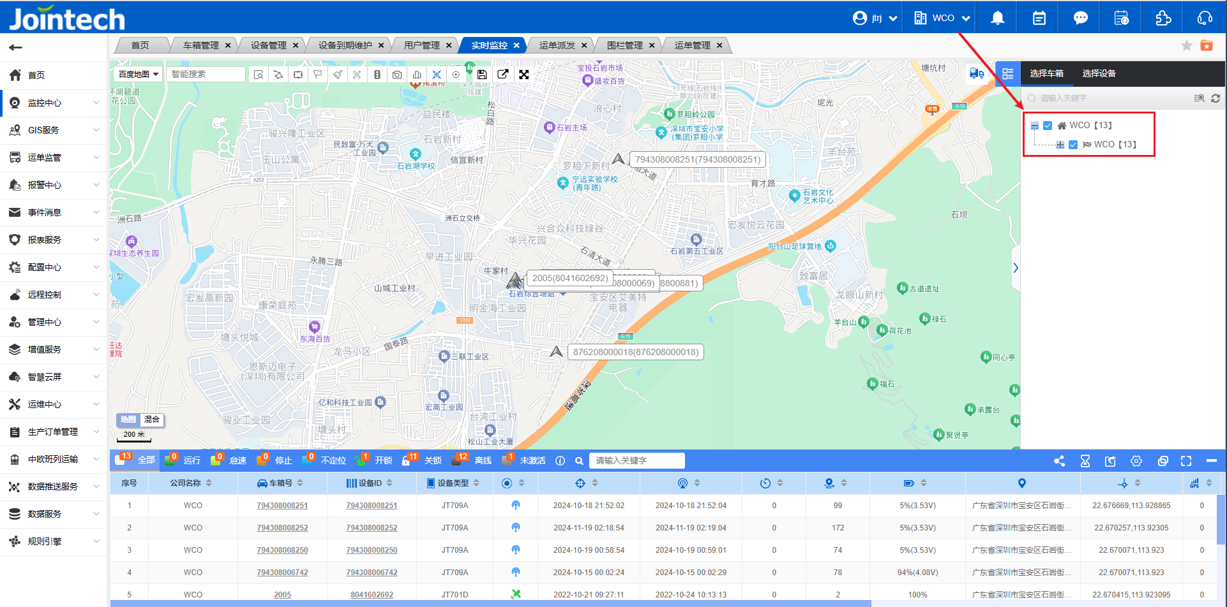Click the camera snapshot map tool

[x=397, y=75]
